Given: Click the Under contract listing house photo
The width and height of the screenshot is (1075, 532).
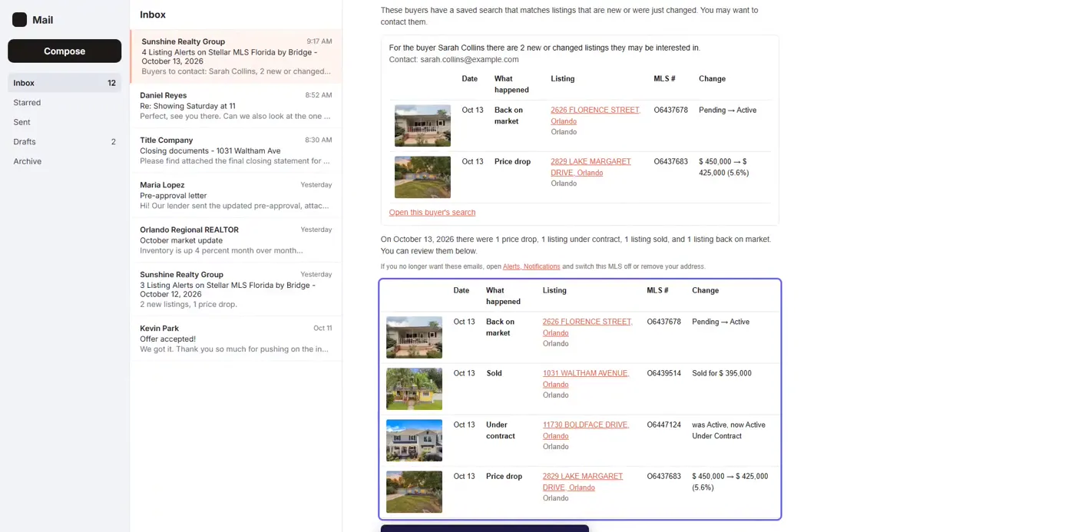Looking at the screenshot, I should [x=414, y=440].
